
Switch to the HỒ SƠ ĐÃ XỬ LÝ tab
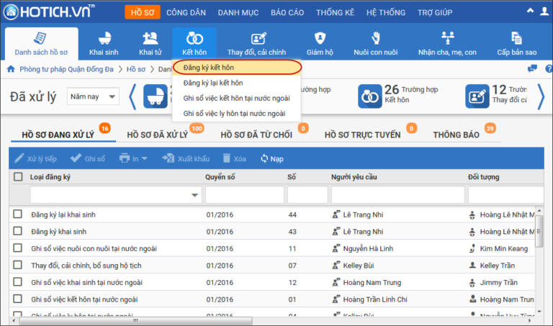157,135
